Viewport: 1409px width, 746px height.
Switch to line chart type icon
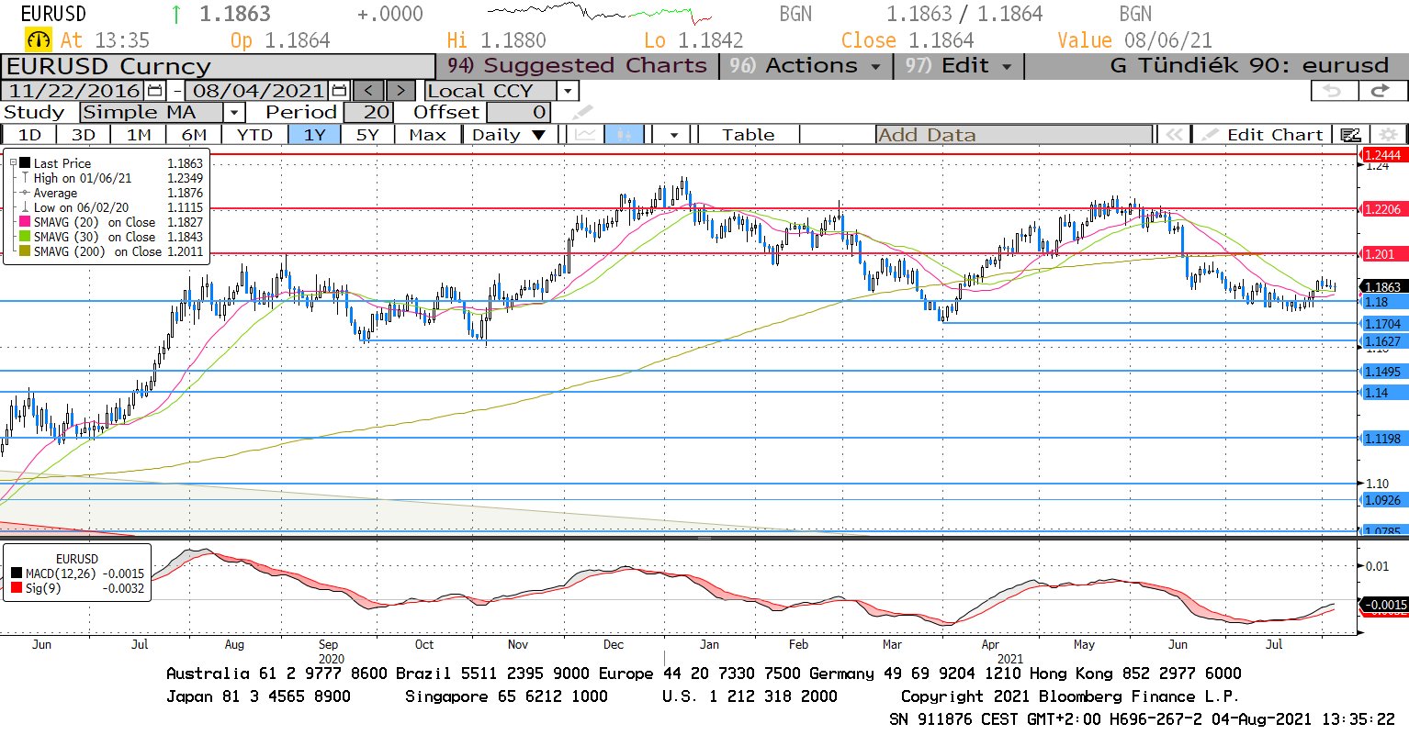(x=585, y=135)
